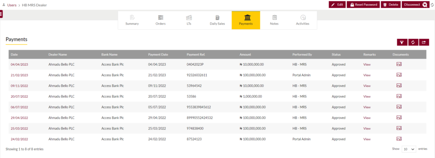The height and width of the screenshot is (158, 435).
Task: Go to Users breadcrumb link
Action: 12,5
